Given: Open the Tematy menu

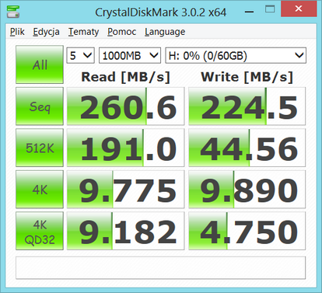Looking at the screenshot, I should pyautogui.click(x=83, y=32).
